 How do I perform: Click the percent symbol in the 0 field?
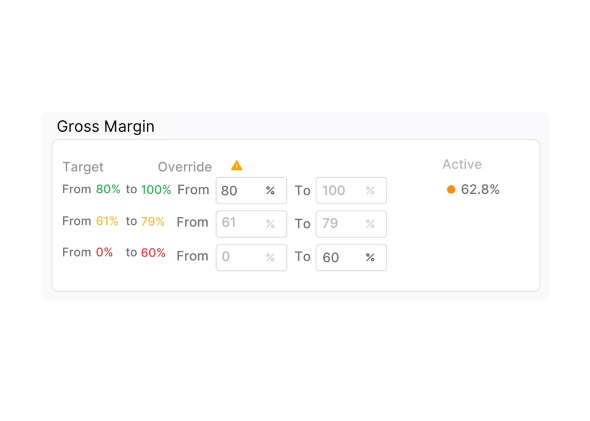[x=270, y=258]
